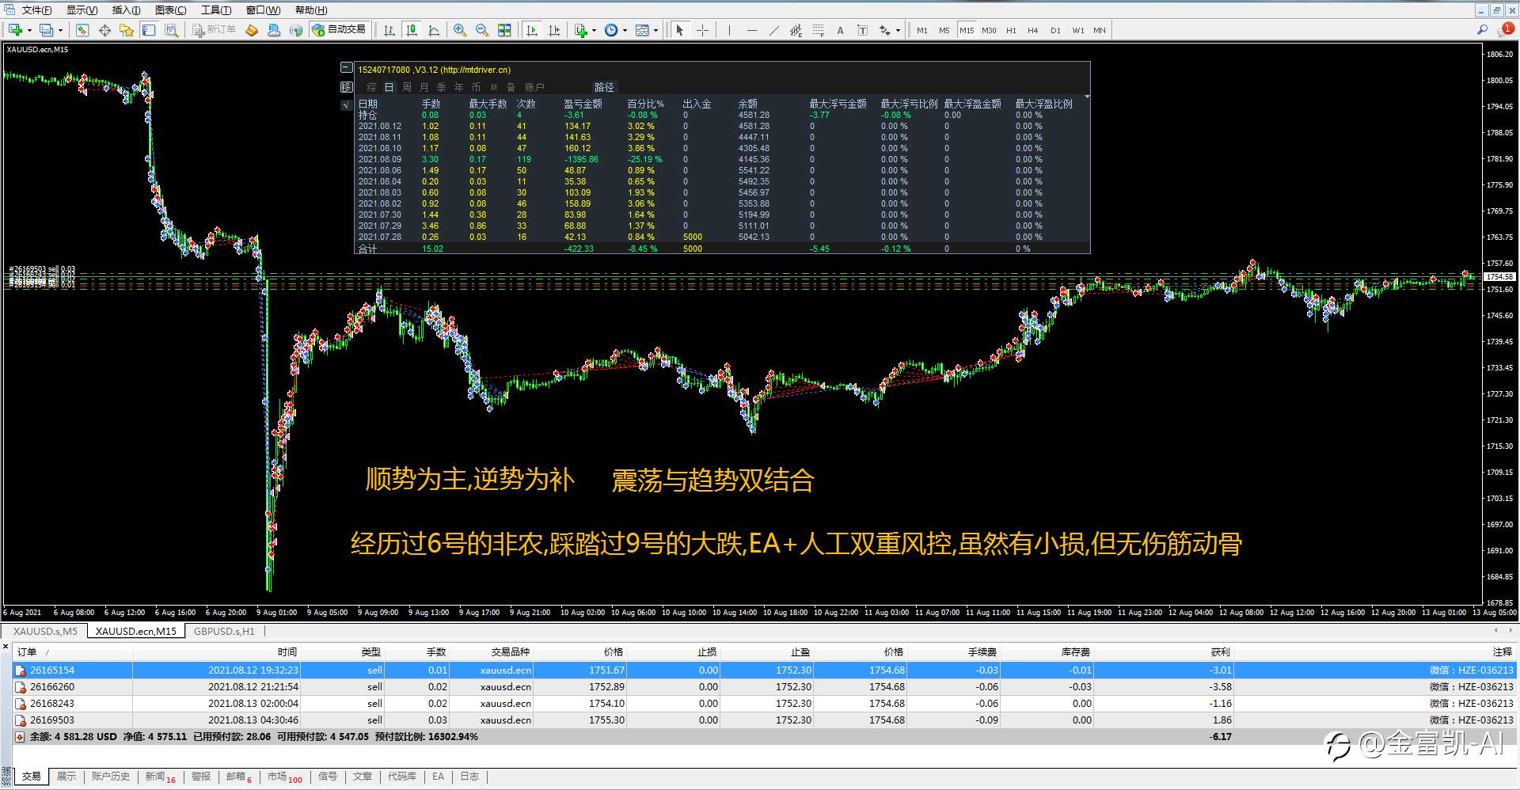Toggle the 自动交易 auto trading button
The image size is (1520, 790).
click(339, 30)
